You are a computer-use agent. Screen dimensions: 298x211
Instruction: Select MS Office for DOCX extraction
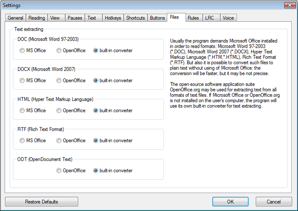[22, 81]
